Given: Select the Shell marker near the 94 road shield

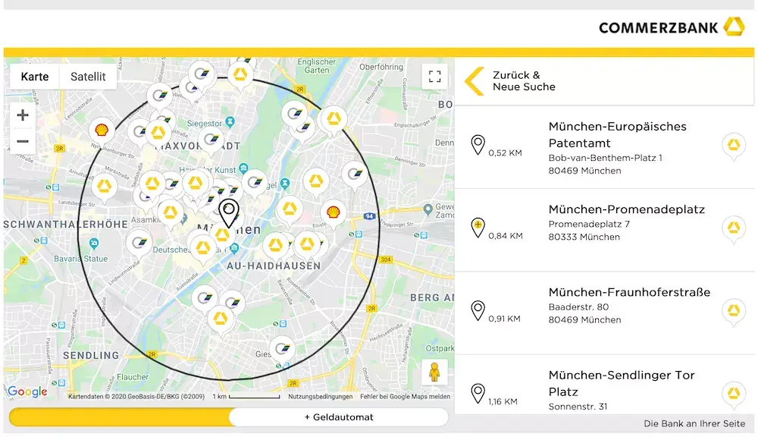Looking at the screenshot, I should (x=333, y=212).
